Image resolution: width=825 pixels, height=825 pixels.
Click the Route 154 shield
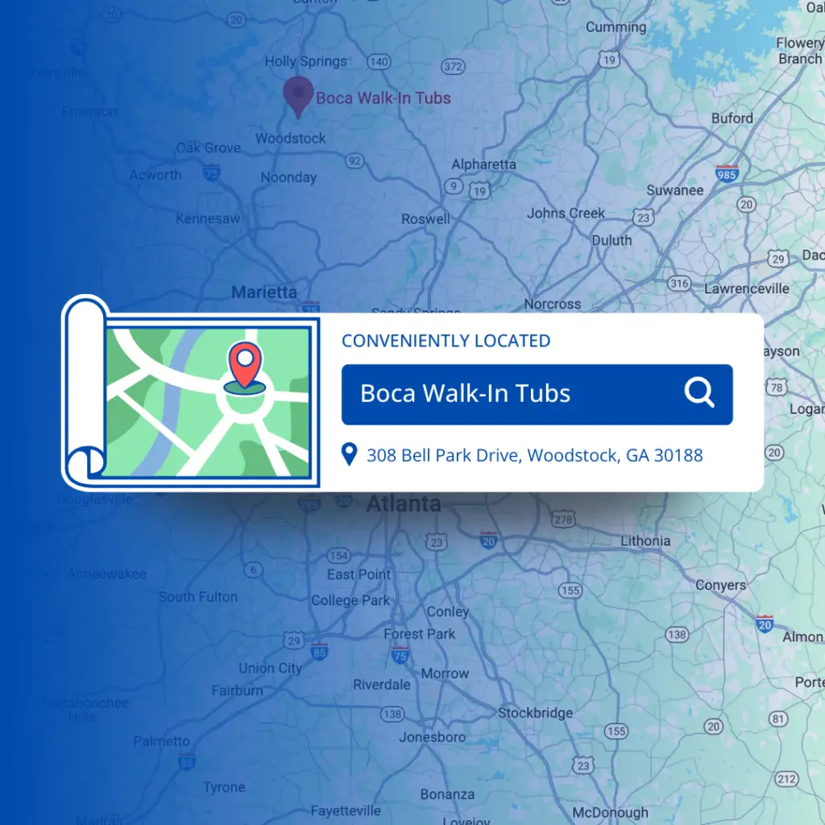coord(339,556)
